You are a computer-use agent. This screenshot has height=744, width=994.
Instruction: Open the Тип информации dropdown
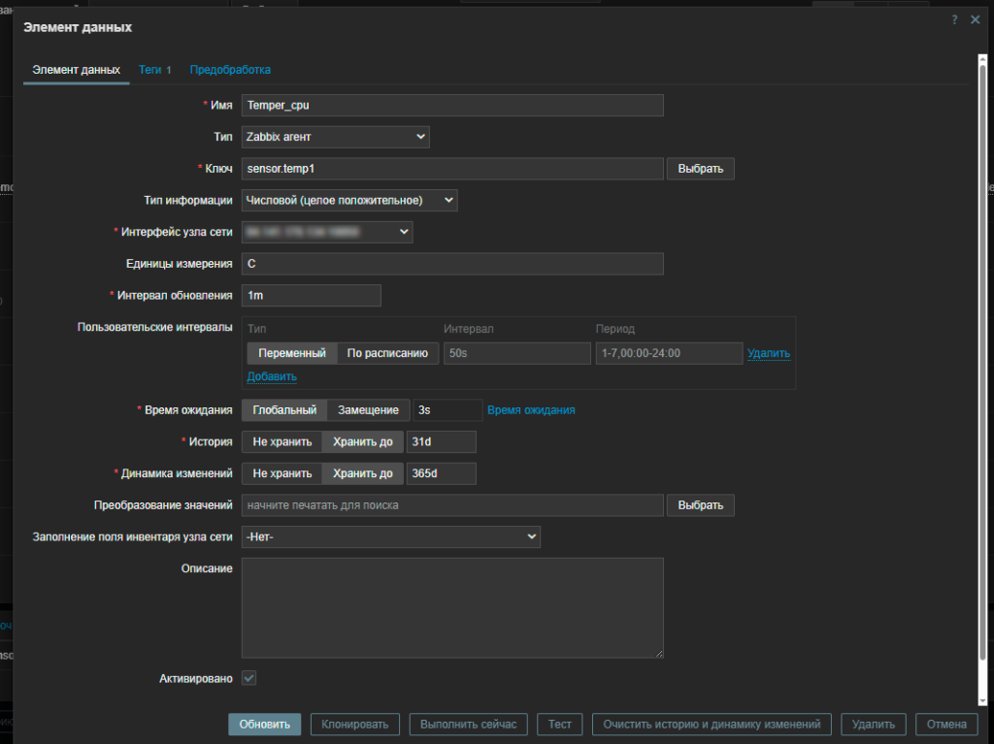(349, 200)
